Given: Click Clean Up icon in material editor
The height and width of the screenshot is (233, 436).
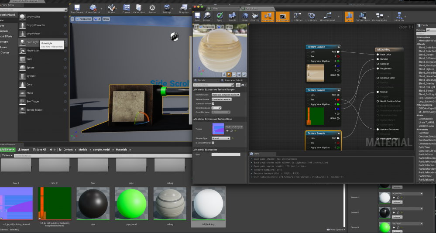Looking at the screenshot, I should pyautogui.click(x=255, y=17).
